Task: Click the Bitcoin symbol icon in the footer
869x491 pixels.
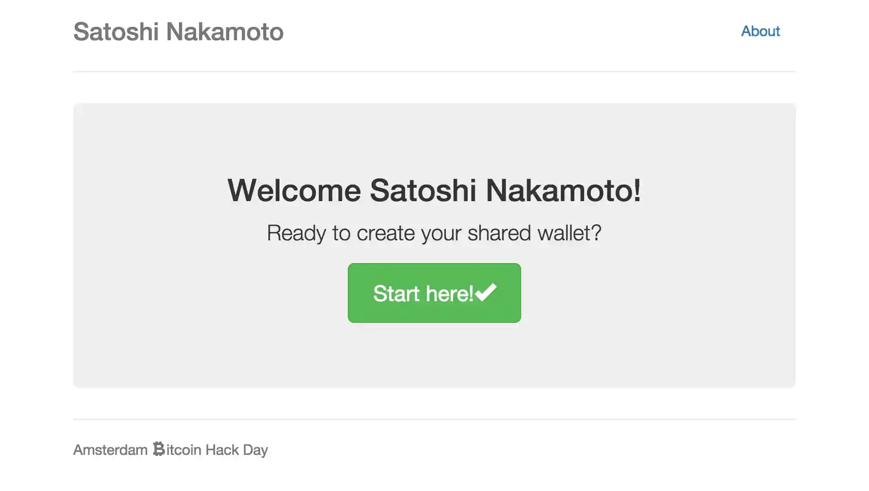Action: click(158, 449)
